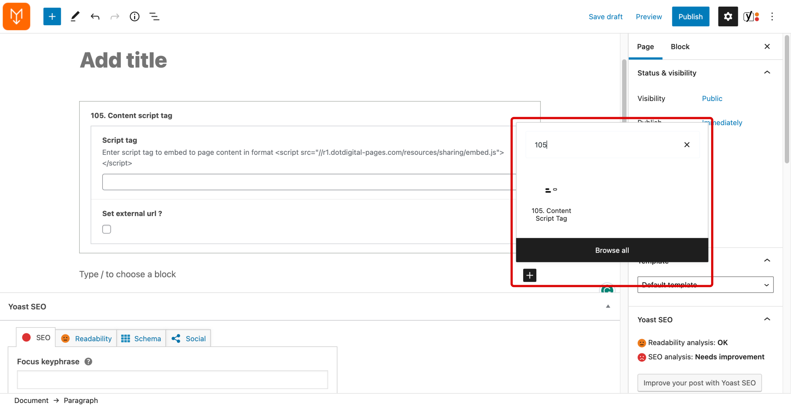The height and width of the screenshot is (407, 791).
Task: Click Document in the breadcrumb
Action: [x=31, y=400]
